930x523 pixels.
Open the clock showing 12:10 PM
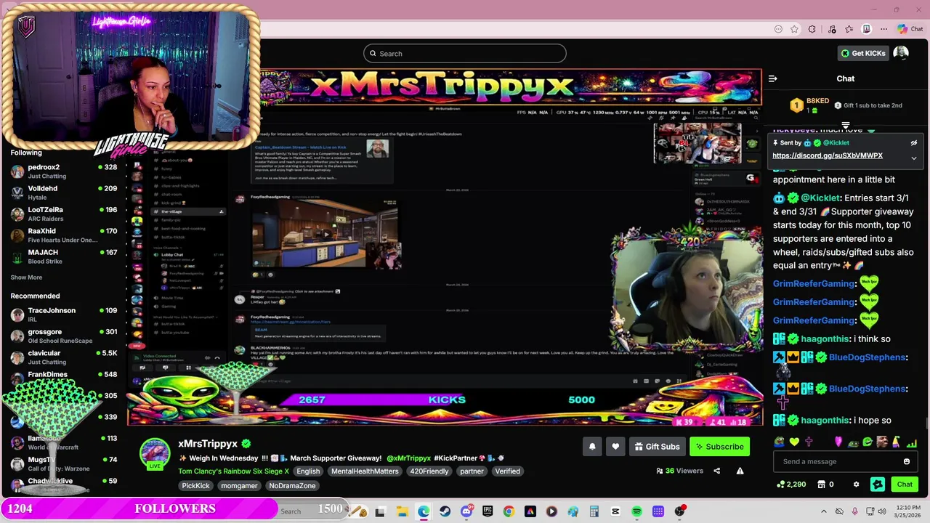(906, 511)
